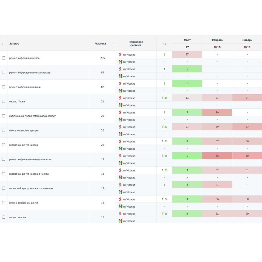
Task: Click Yandex icon for "ремонт кофемашин nivona" row
Action: click(x=120, y=54)
